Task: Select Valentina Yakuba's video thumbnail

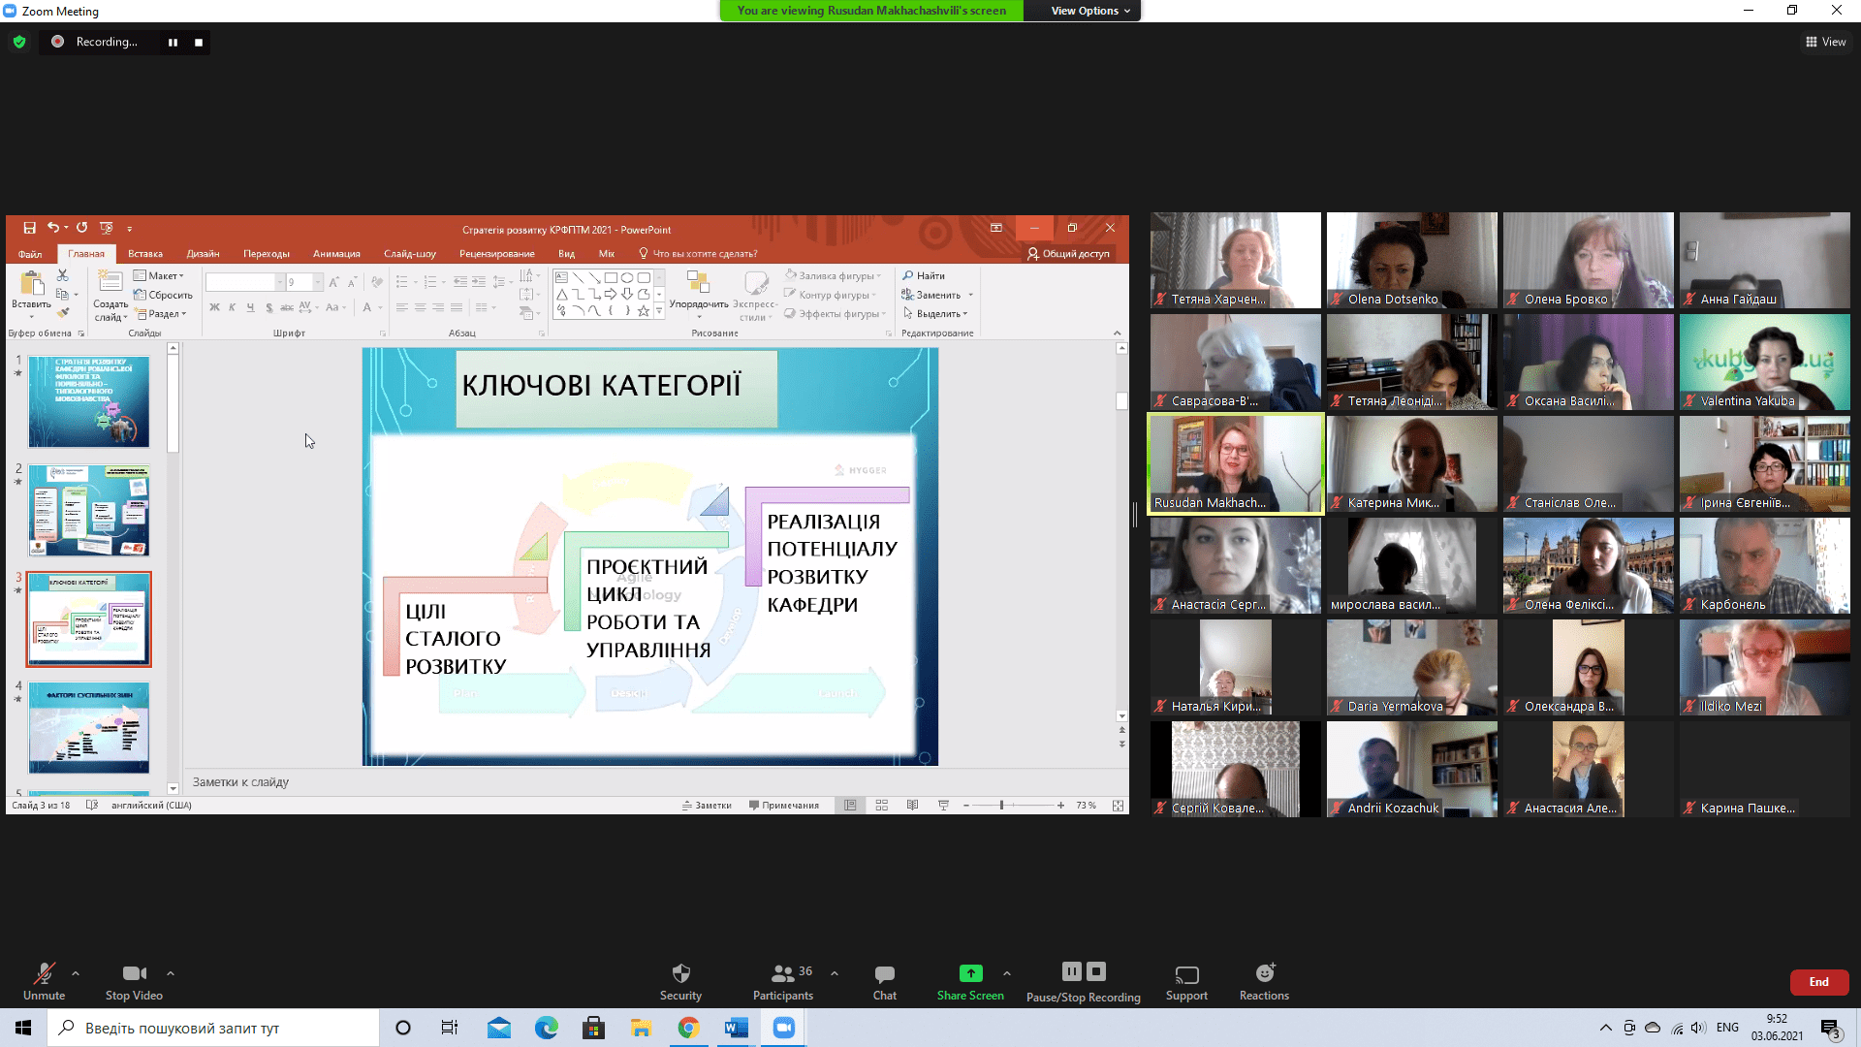Action: pyautogui.click(x=1764, y=362)
